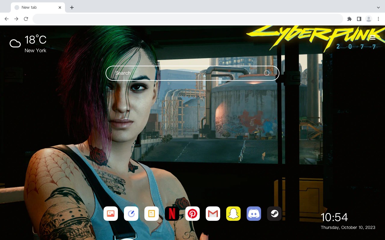
Task: Click the 18°C temperature reading
Action: click(35, 40)
